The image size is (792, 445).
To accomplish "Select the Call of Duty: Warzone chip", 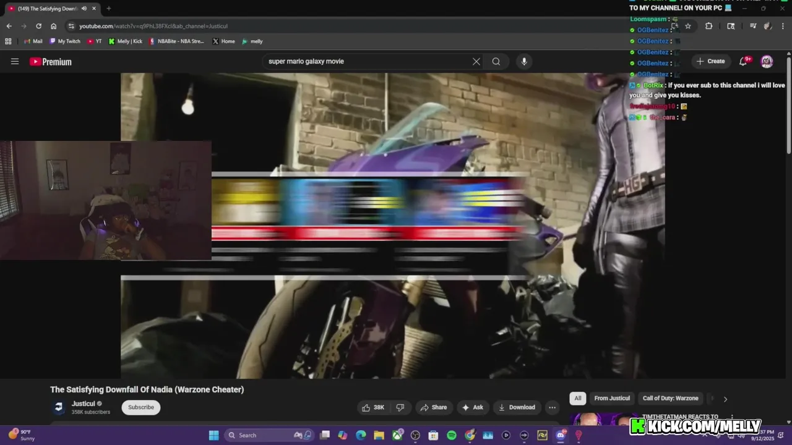I will [670, 398].
